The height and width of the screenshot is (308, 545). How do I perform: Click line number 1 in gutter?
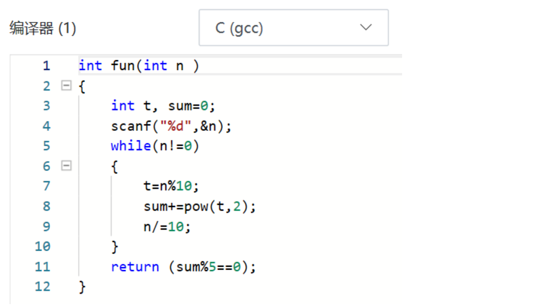tap(47, 66)
